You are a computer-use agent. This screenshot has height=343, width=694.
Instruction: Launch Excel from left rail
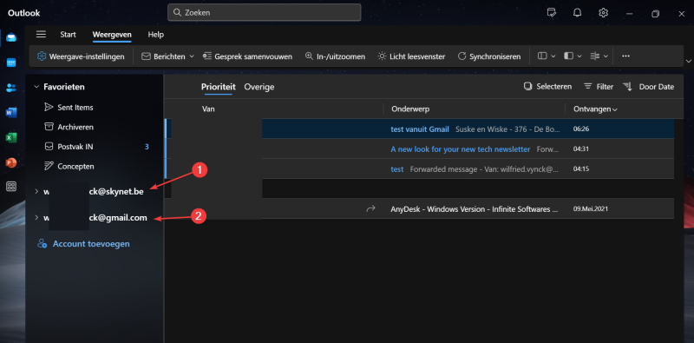coord(11,137)
